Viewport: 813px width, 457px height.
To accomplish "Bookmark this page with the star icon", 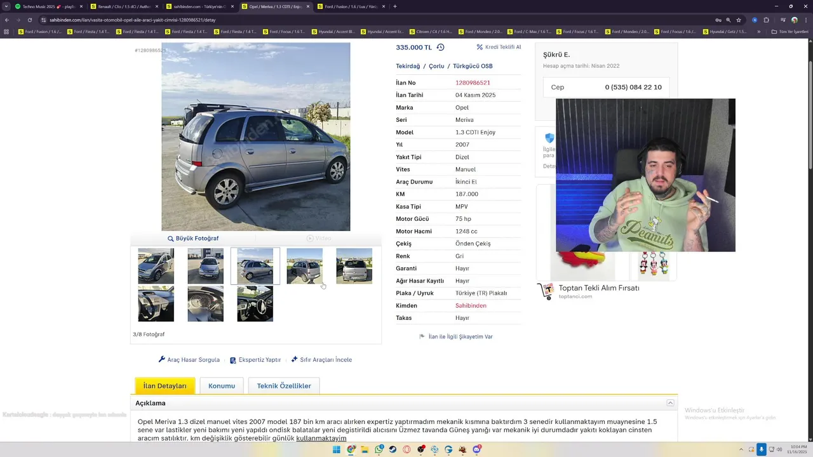I will 739,20.
